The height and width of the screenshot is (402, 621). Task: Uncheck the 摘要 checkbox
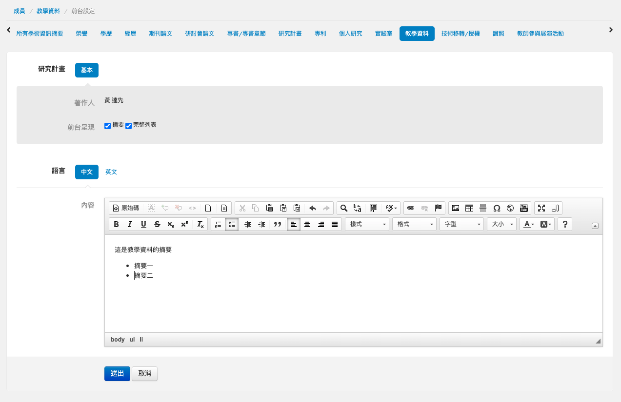[x=108, y=126]
